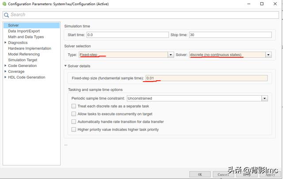Click the Search parameters field
Image resolution: width=283 pixels, height=179 pixels.
pyautogui.click(x=141, y=15)
